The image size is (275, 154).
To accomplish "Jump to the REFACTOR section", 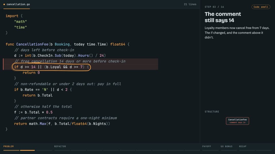I will tap(60, 146).
